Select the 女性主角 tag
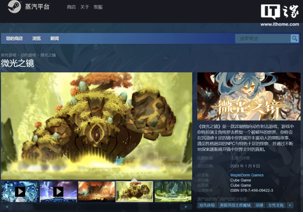This screenshot has height=212, width=303. pyautogui.click(x=276, y=205)
